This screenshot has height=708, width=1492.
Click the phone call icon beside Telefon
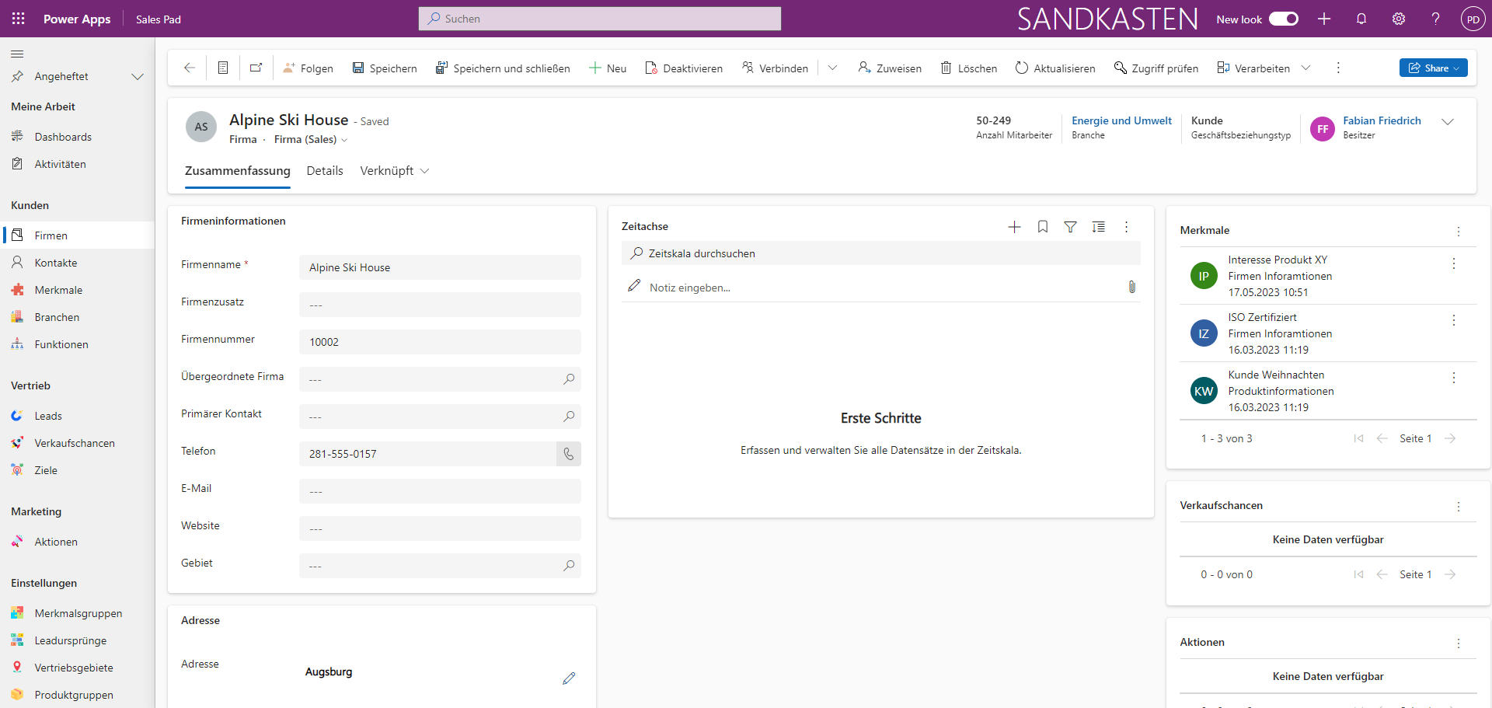point(569,454)
